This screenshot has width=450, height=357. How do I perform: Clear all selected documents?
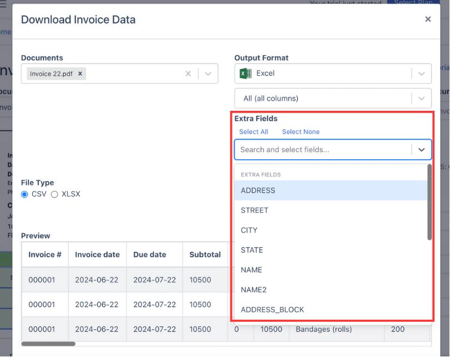(x=188, y=74)
